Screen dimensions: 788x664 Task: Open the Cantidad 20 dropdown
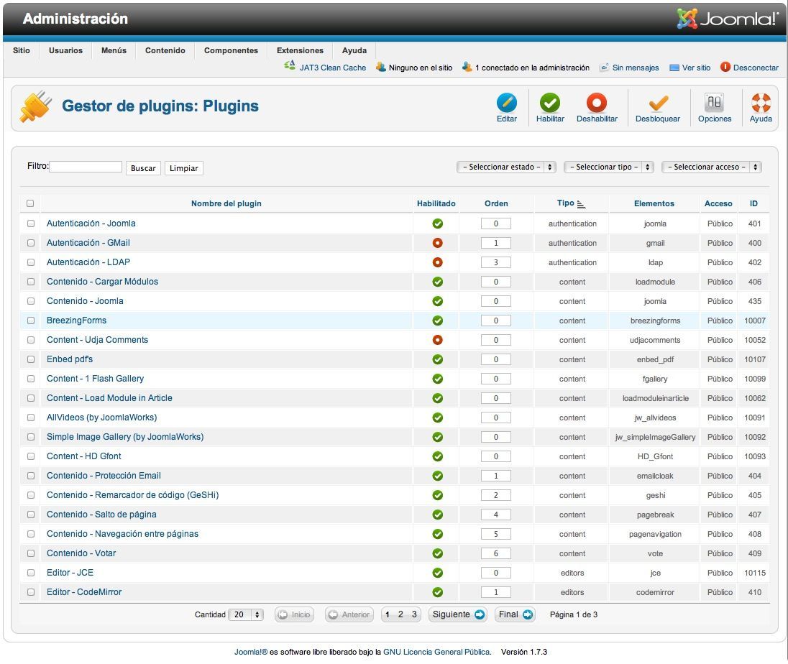click(x=246, y=614)
